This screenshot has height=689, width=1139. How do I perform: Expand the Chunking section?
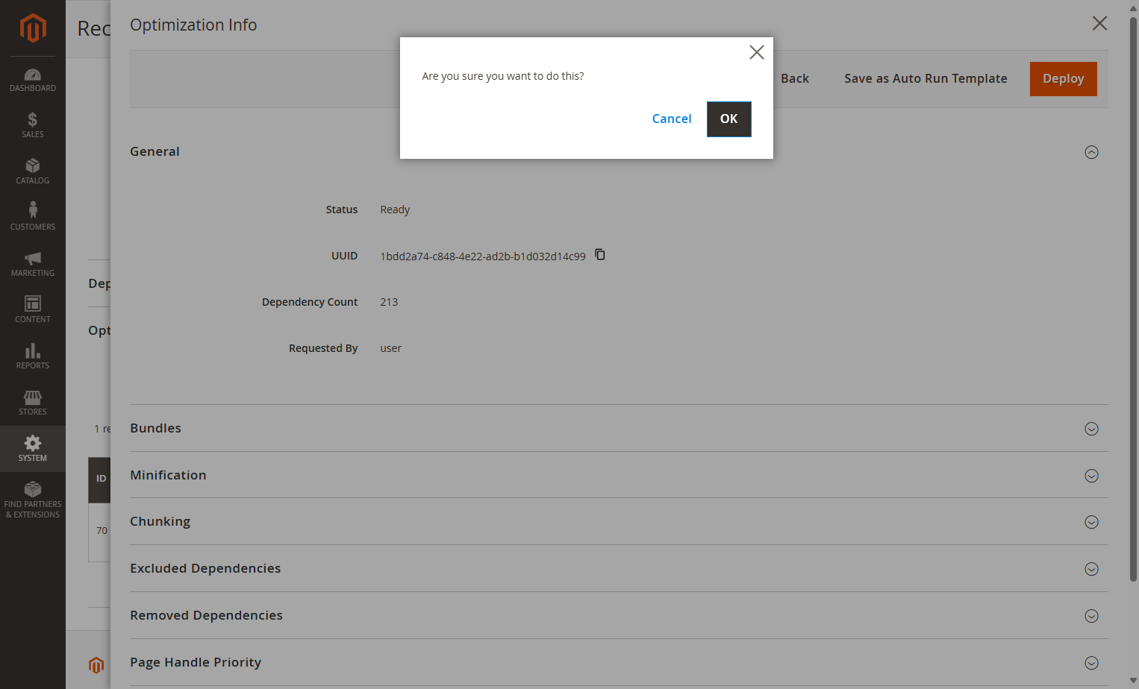point(1091,522)
